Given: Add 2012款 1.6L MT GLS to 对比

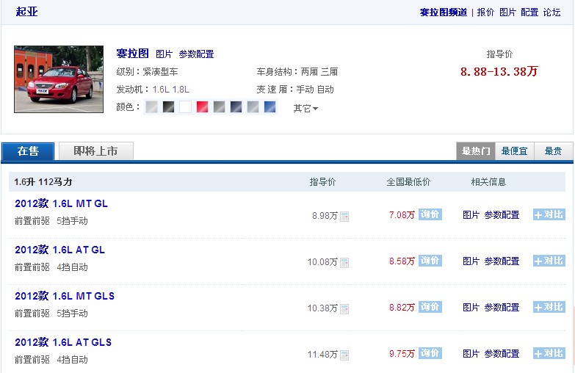Looking at the screenshot, I should tap(549, 307).
